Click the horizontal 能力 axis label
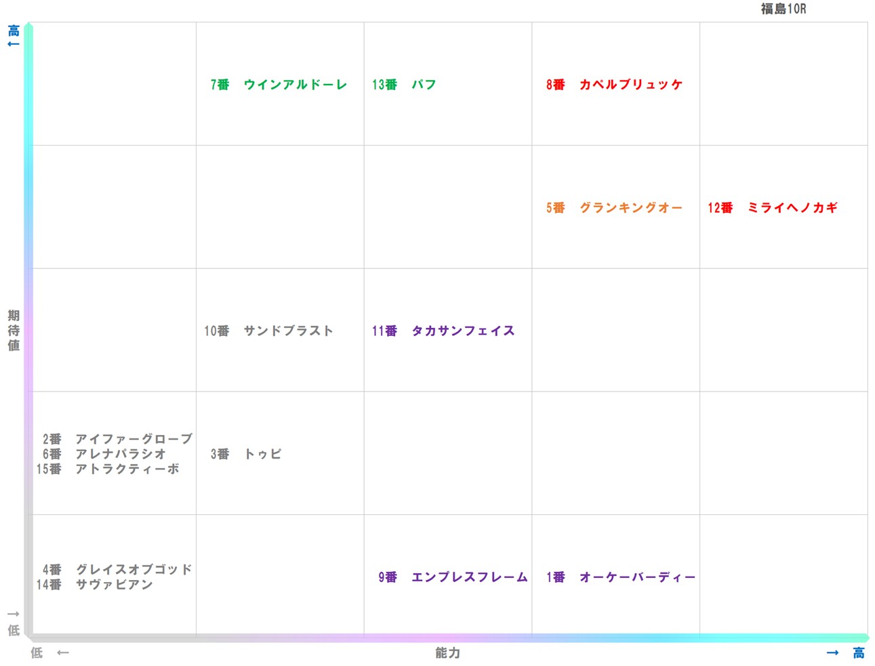This screenshot has height=666, width=875. [x=447, y=653]
